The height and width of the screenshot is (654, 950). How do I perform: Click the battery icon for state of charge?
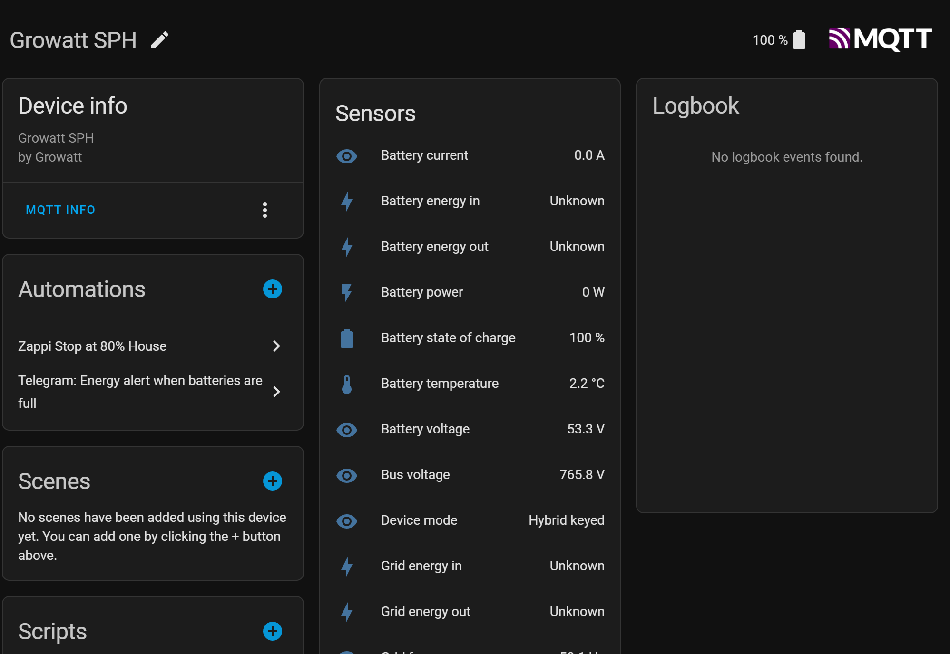(x=347, y=338)
